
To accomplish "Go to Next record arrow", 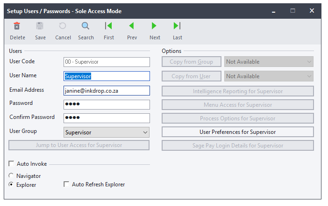I will (154, 26).
